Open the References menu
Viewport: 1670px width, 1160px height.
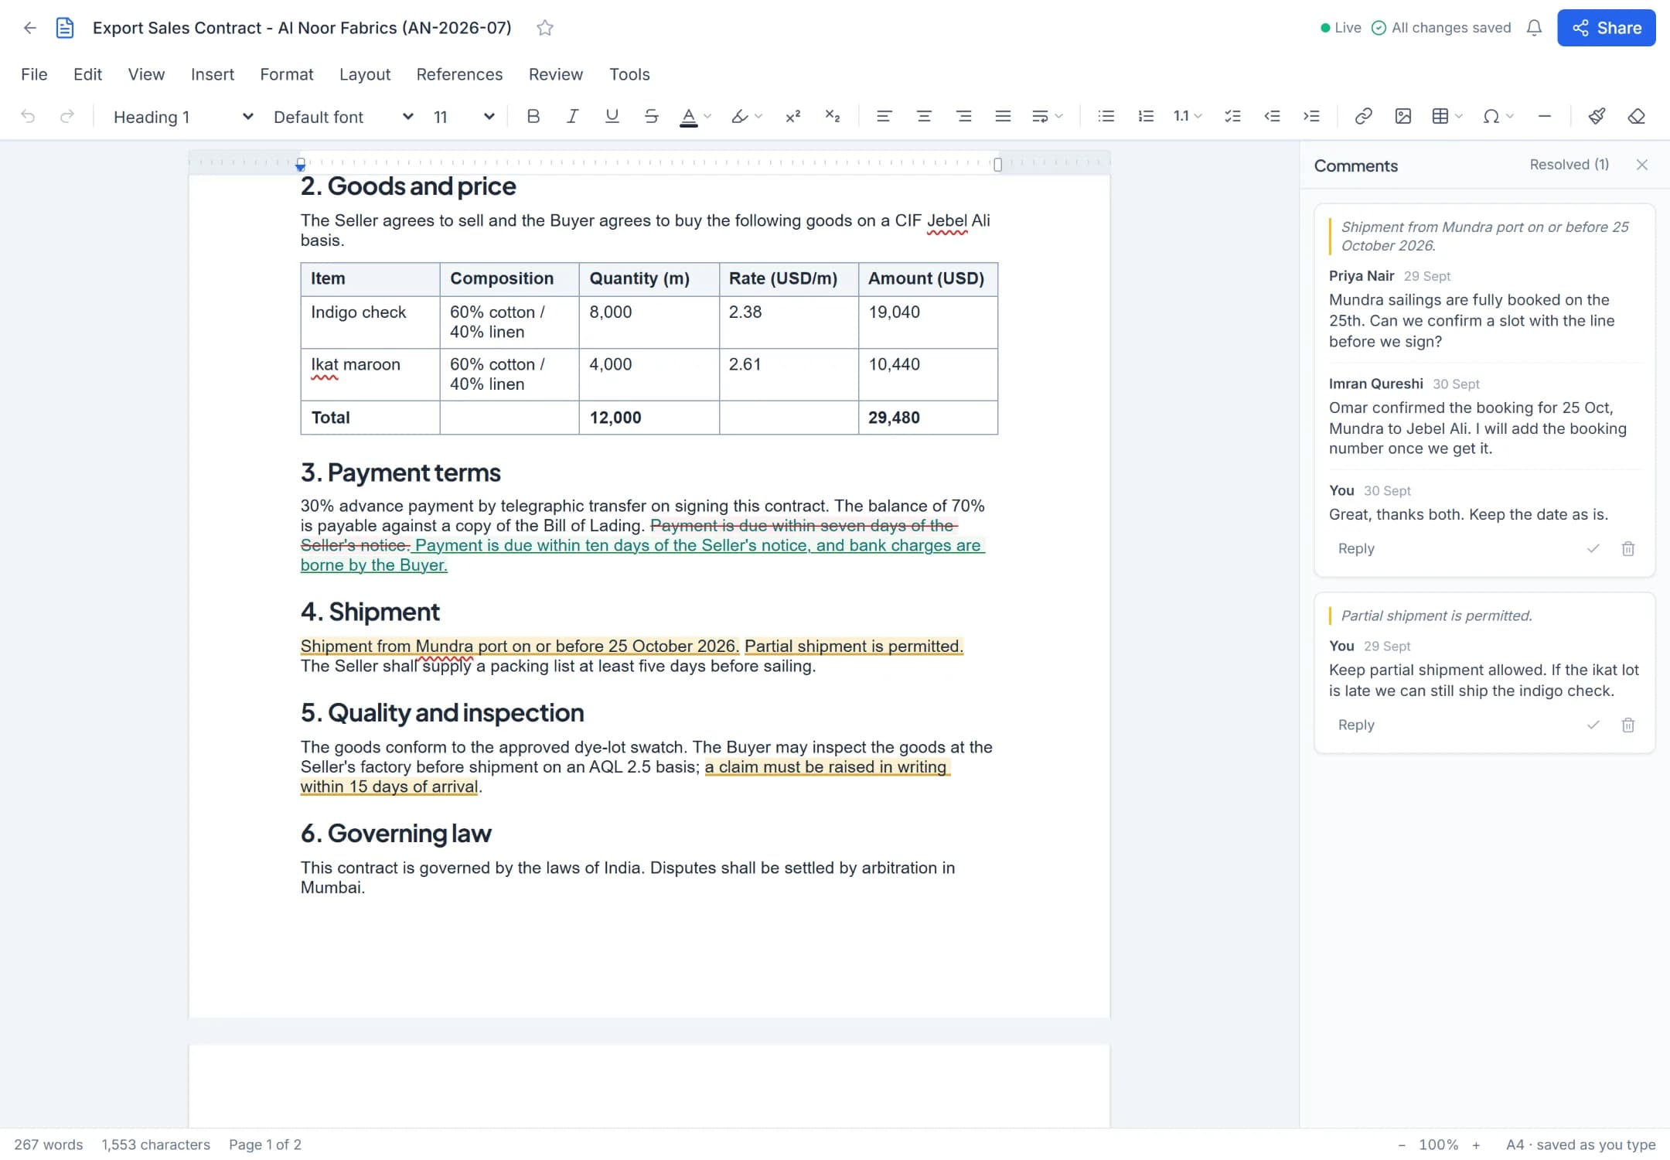pyautogui.click(x=459, y=74)
